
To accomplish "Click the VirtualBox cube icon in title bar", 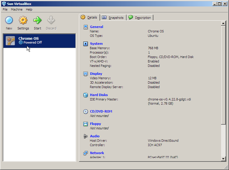I will click(x=4, y=4).
